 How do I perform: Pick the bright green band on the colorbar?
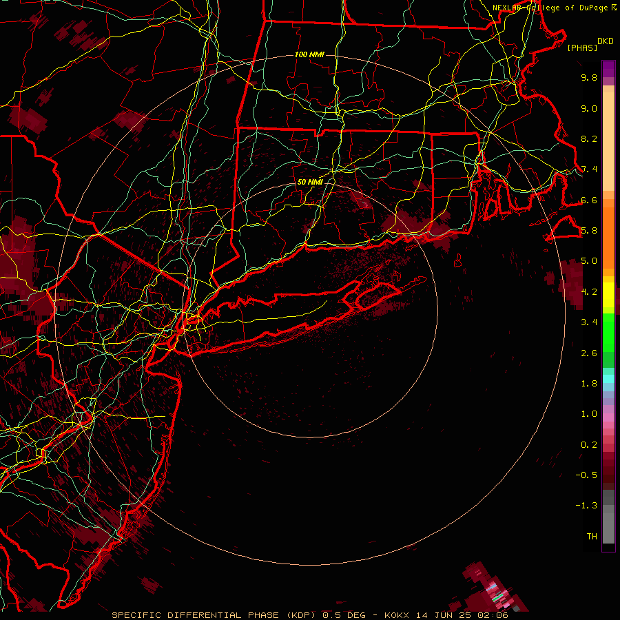click(x=608, y=332)
